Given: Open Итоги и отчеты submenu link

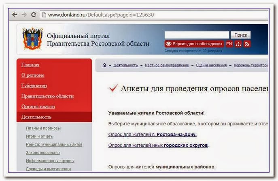Looking at the screenshot, I should click(x=40, y=136).
